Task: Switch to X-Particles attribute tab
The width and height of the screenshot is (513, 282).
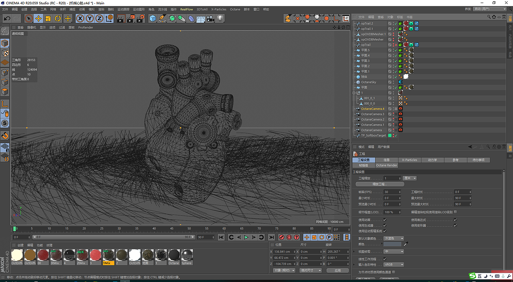Action: [410, 160]
